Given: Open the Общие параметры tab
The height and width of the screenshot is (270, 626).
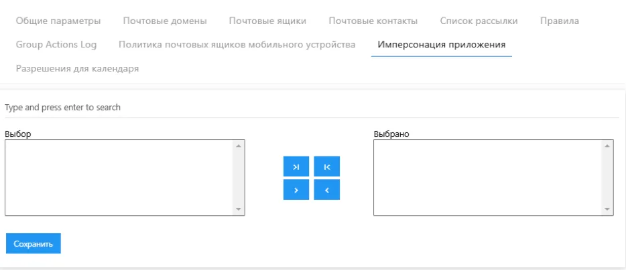Looking at the screenshot, I should 58,21.
